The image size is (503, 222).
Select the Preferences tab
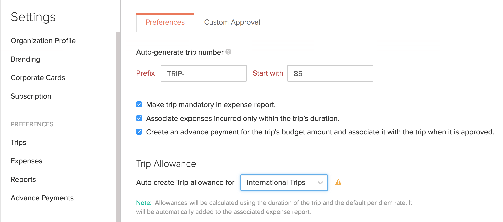tap(165, 22)
